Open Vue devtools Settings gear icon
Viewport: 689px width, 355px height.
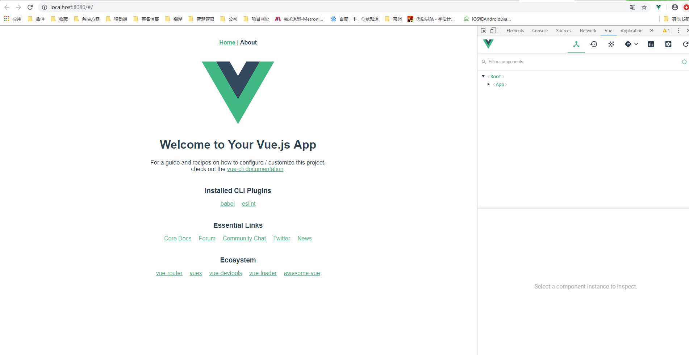click(668, 44)
